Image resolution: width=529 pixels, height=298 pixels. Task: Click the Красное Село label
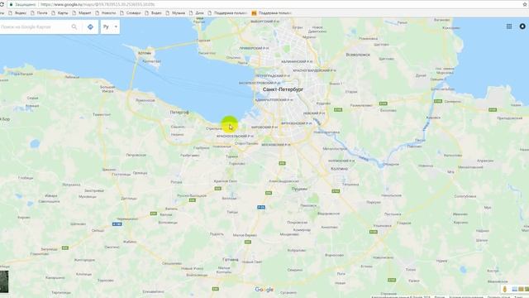point(226,181)
